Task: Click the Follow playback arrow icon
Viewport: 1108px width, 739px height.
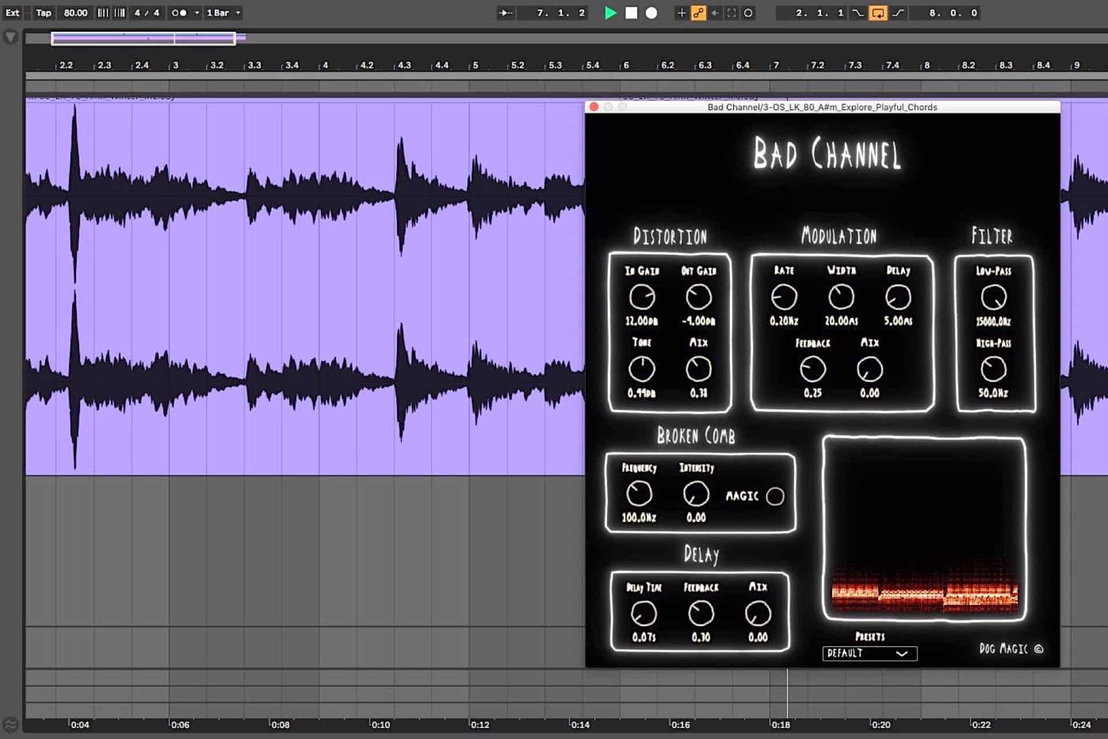Action: 506,13
